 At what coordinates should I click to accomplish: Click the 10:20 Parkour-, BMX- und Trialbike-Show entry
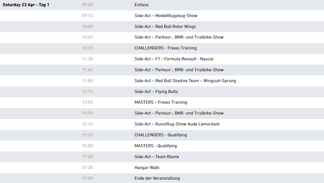point(179,37)
